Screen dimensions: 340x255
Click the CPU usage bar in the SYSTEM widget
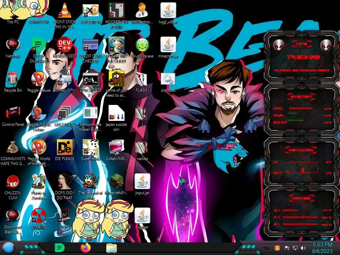[x=301, y=108]
